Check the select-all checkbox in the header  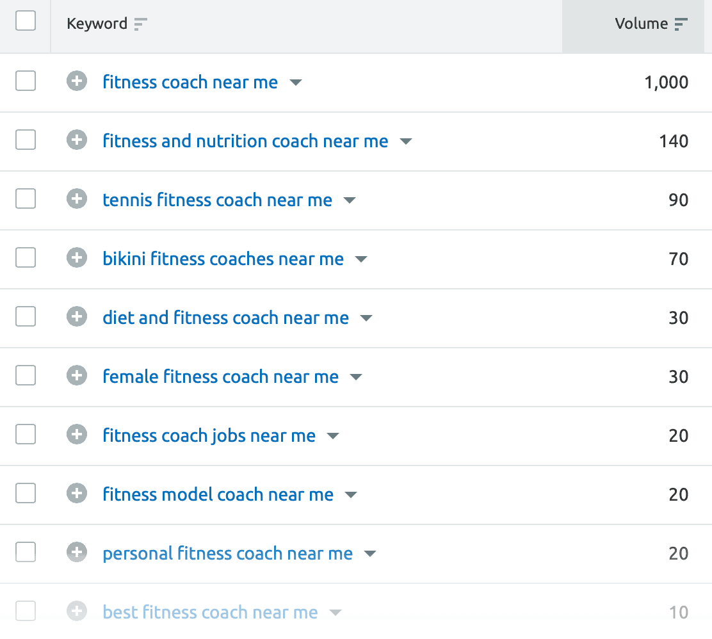click(x=25, y=20)
